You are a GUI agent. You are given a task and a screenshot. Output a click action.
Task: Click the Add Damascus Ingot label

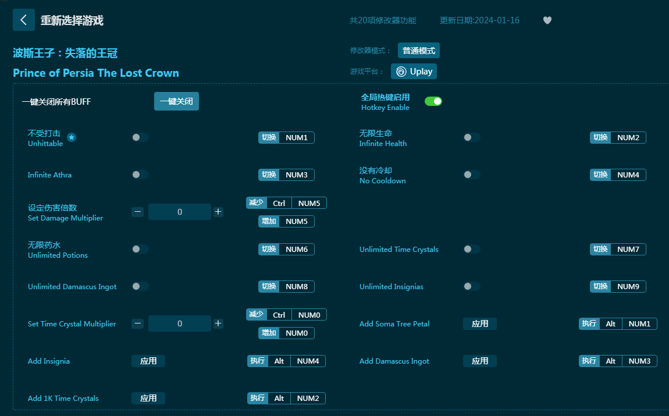pyautogui.click(x=394, y=361)
